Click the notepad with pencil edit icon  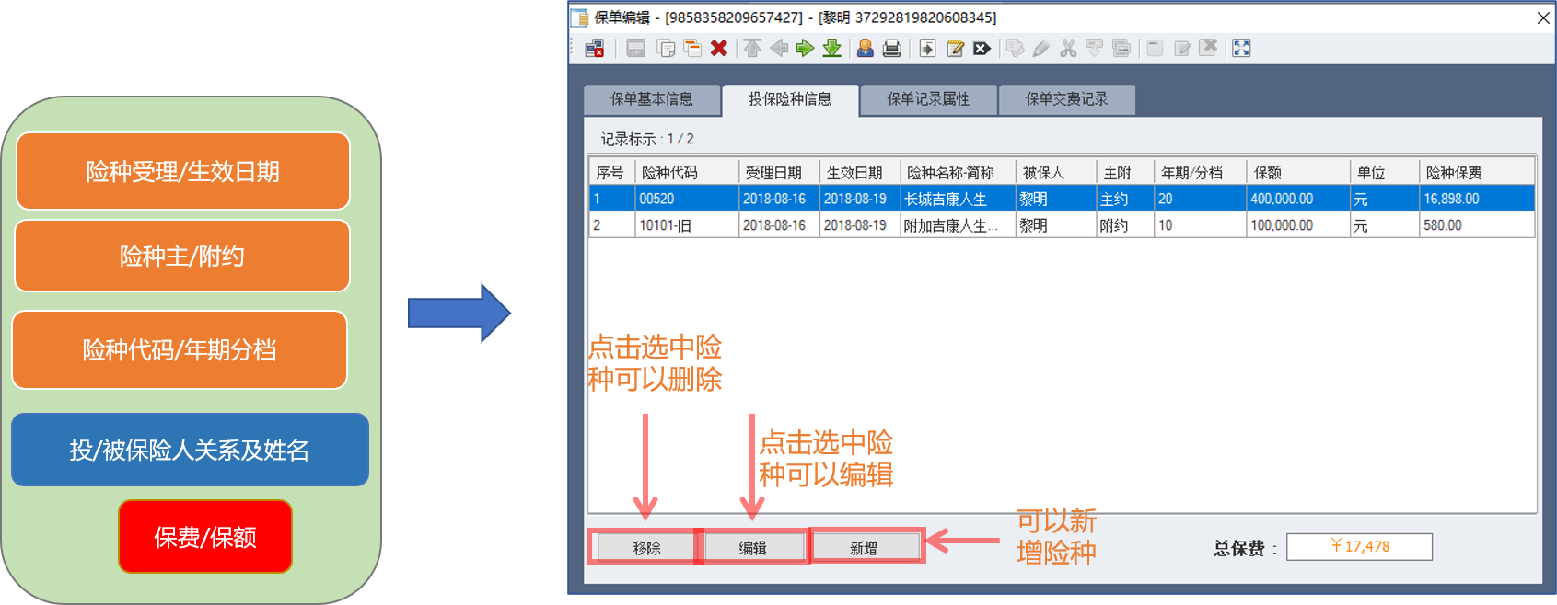pyautogui.click(x=955, y=49)
